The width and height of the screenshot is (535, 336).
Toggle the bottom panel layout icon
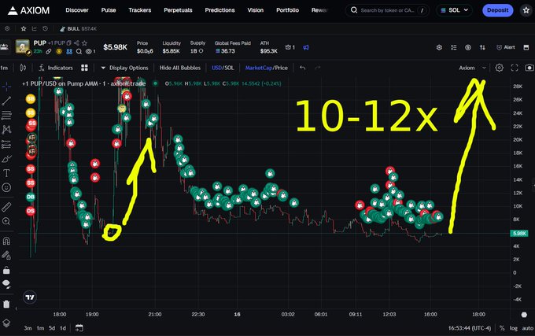tap(526, 47)
